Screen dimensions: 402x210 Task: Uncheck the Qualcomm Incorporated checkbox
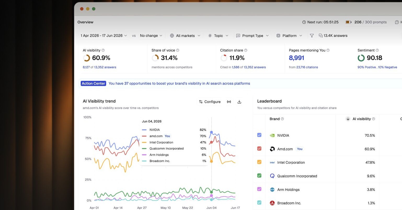(259, 176)
